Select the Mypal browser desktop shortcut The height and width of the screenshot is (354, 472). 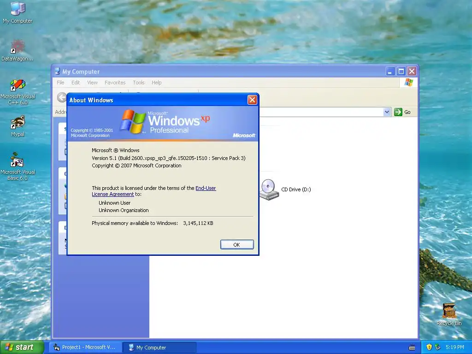pyautogui.click(x=18, y=126)
